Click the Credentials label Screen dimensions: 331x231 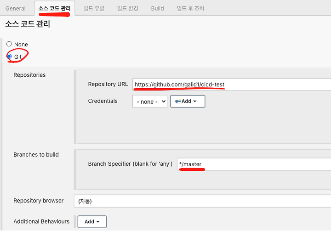(x=103, y=101)
